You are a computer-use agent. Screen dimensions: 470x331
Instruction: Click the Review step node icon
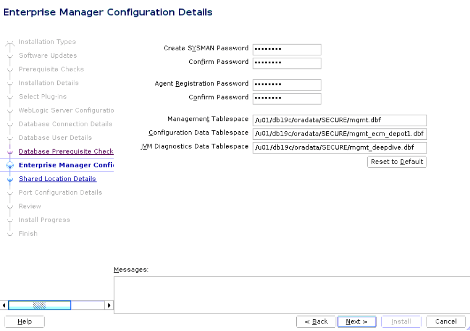click(x=10, y=206)
